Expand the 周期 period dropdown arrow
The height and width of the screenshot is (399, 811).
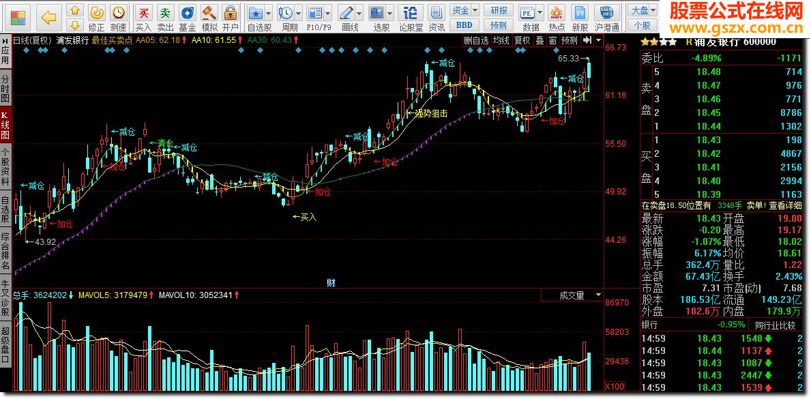coord(298,12)
